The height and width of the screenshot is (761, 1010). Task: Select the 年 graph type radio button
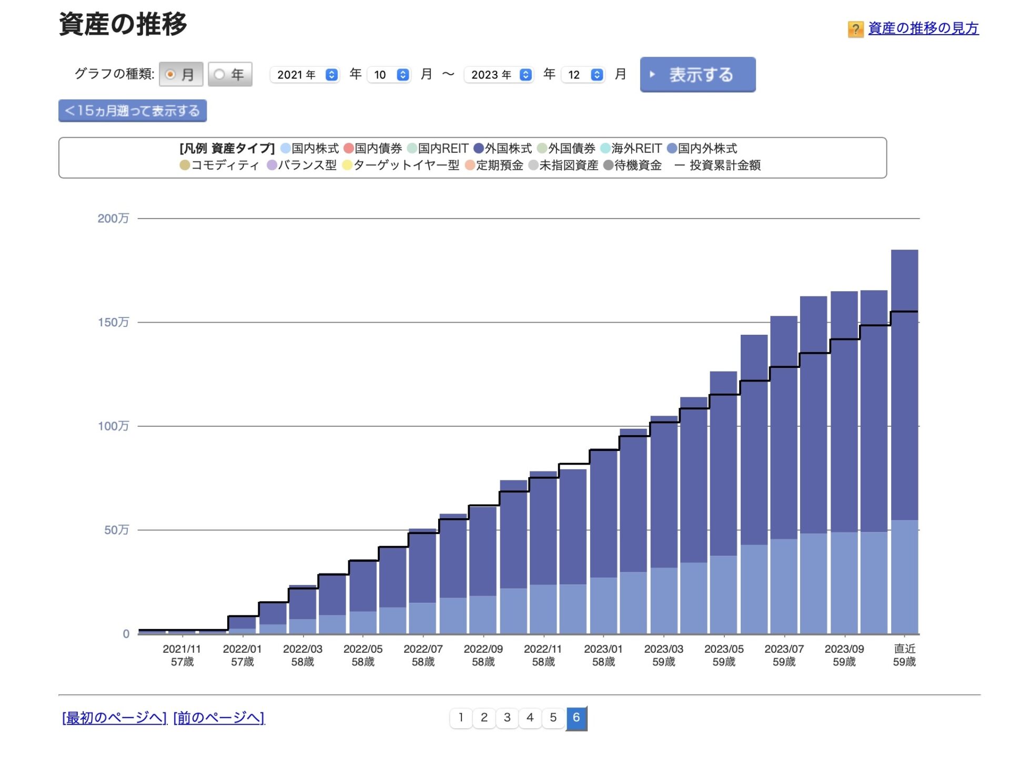(x=219, y=75)
